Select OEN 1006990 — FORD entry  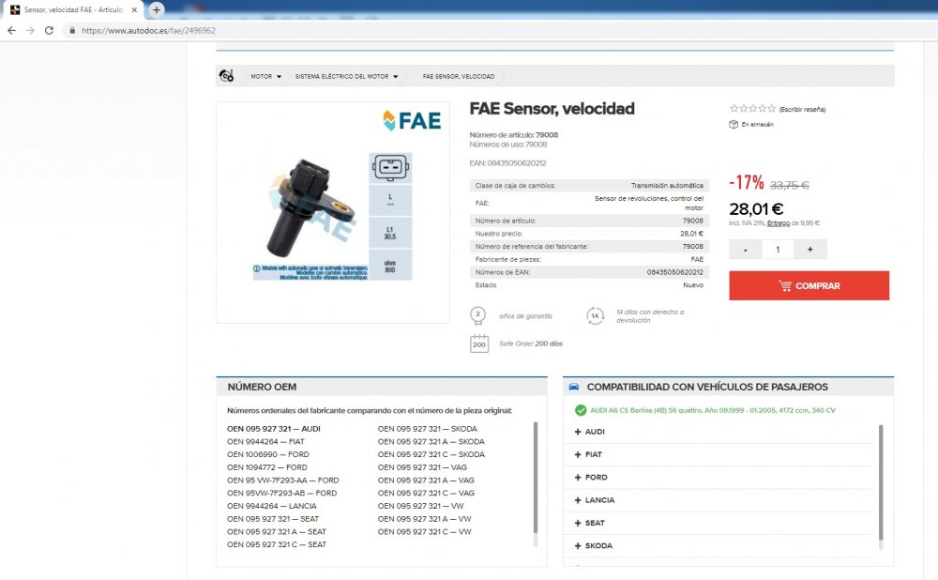pos(268,454)
